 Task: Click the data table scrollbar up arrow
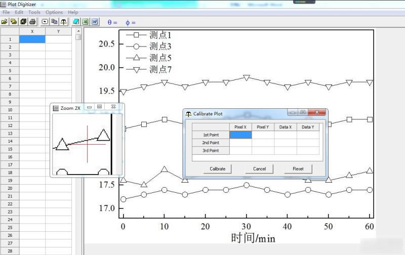[x=78, y=31]
